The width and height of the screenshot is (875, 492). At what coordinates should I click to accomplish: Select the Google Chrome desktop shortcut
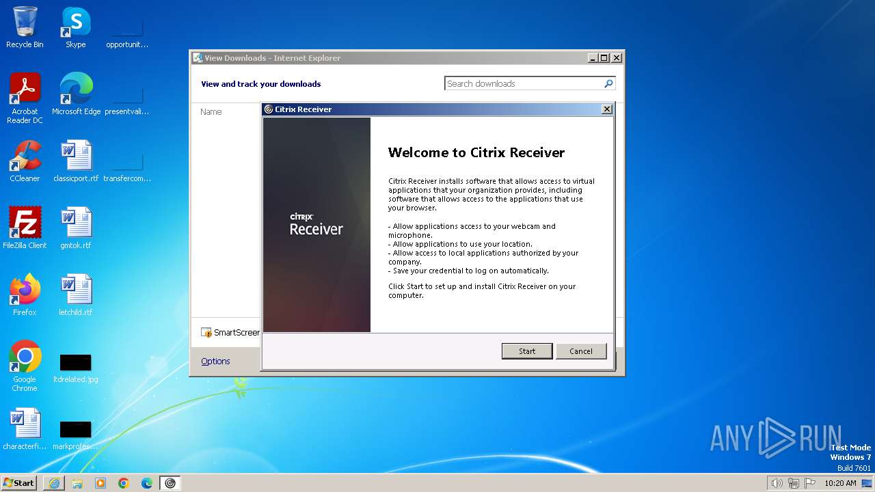(25, 366)
